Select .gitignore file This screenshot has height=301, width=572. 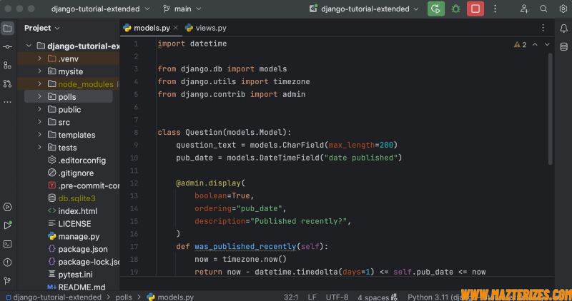click(x=71, y=173)
